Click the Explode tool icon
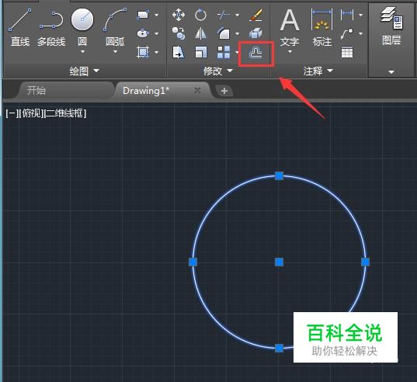Viewport: 417px width, 382px height. [x=255, y=33]
